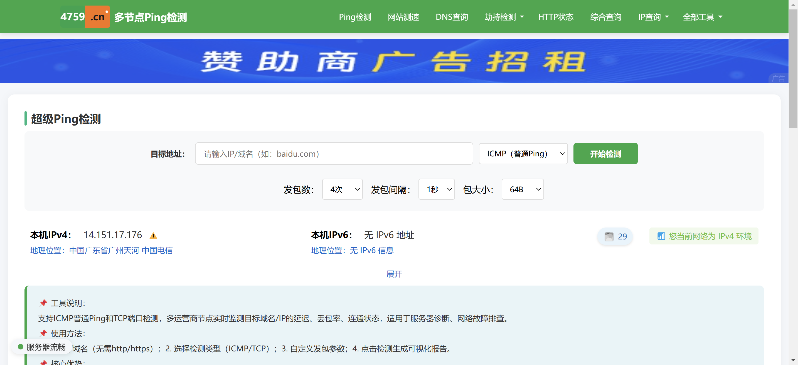Open the 包大小 64B dropdown
Screen dimensions: 798x365
tap(523, 189)
